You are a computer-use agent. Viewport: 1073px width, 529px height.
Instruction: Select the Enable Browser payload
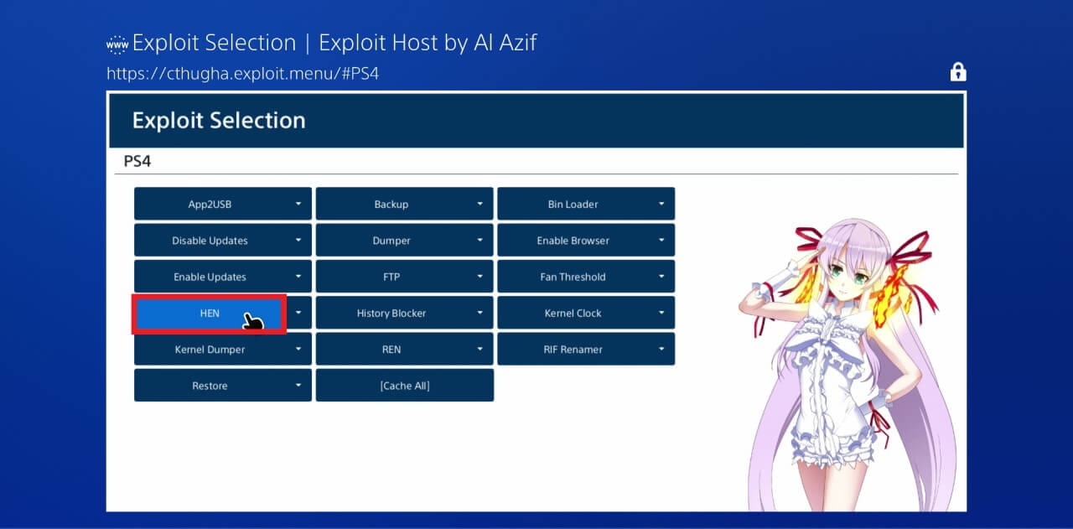(573, 241)
